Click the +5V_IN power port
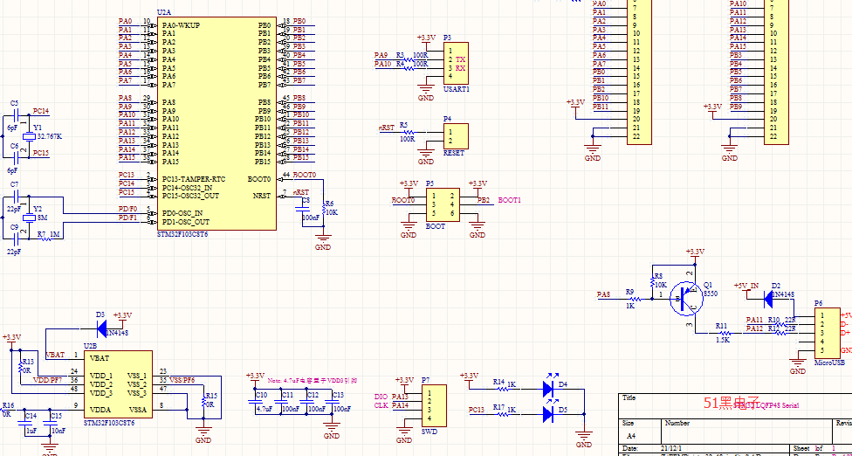 coord(746,290)
